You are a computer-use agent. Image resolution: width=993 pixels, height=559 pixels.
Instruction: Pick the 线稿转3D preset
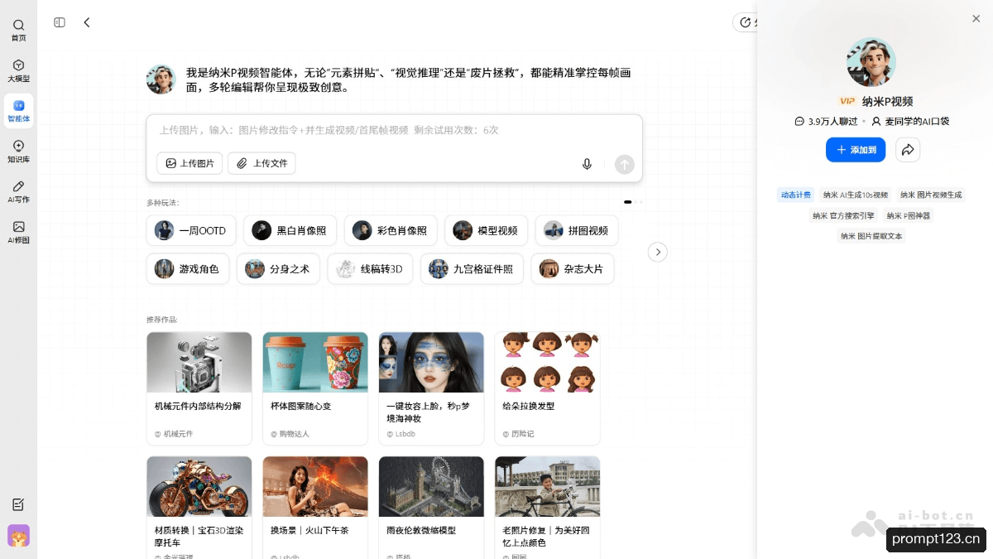[370, 268]
